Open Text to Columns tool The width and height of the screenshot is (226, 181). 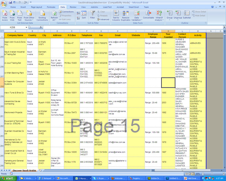[x=116, y=15]
